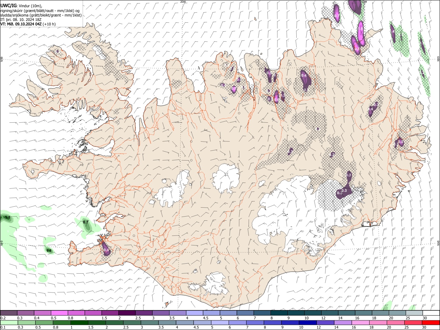
Task: Click the 'slydda/snjókoma' legend description line
Action: point(41,15)
